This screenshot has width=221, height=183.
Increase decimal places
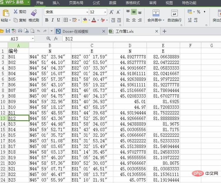(190, 20)
